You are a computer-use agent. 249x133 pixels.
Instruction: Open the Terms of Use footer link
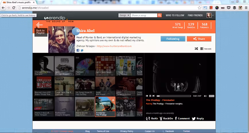click(x=103, y=131)
